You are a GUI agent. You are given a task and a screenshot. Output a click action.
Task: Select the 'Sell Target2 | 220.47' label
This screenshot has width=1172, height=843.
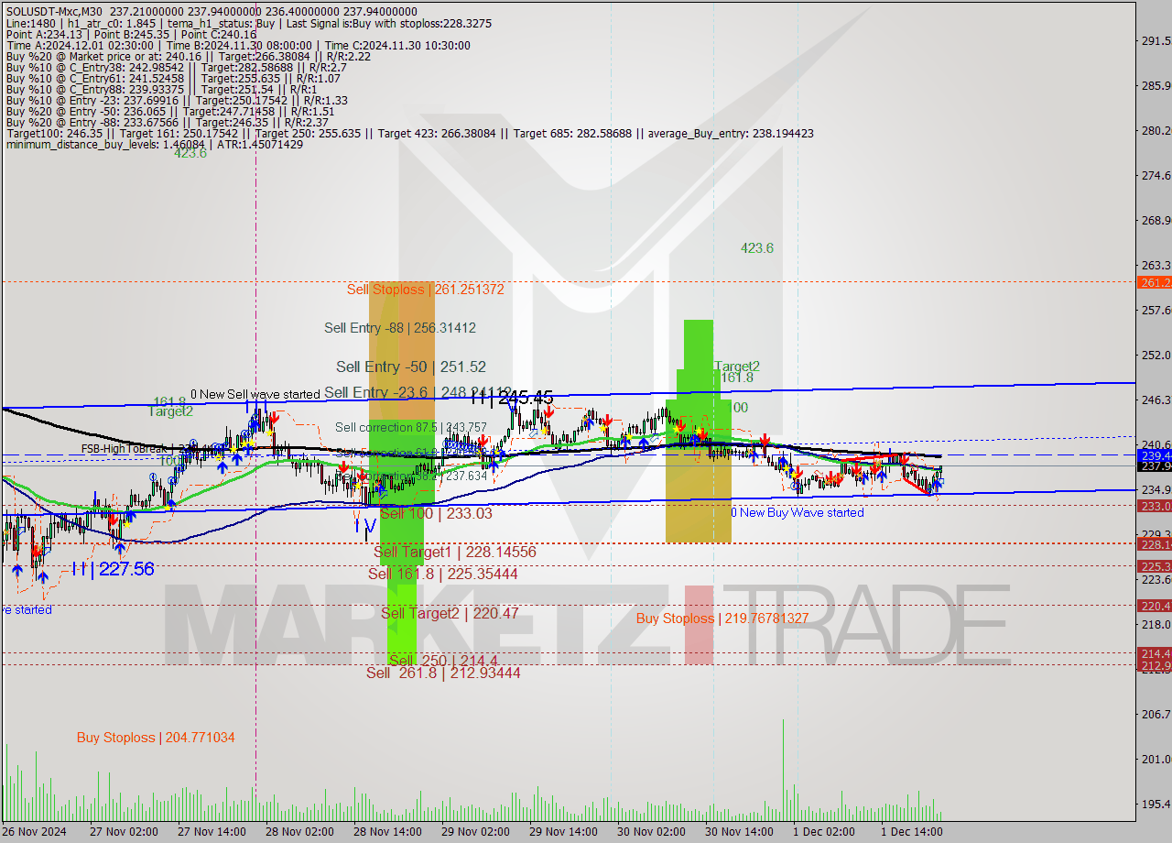(450, 613)
